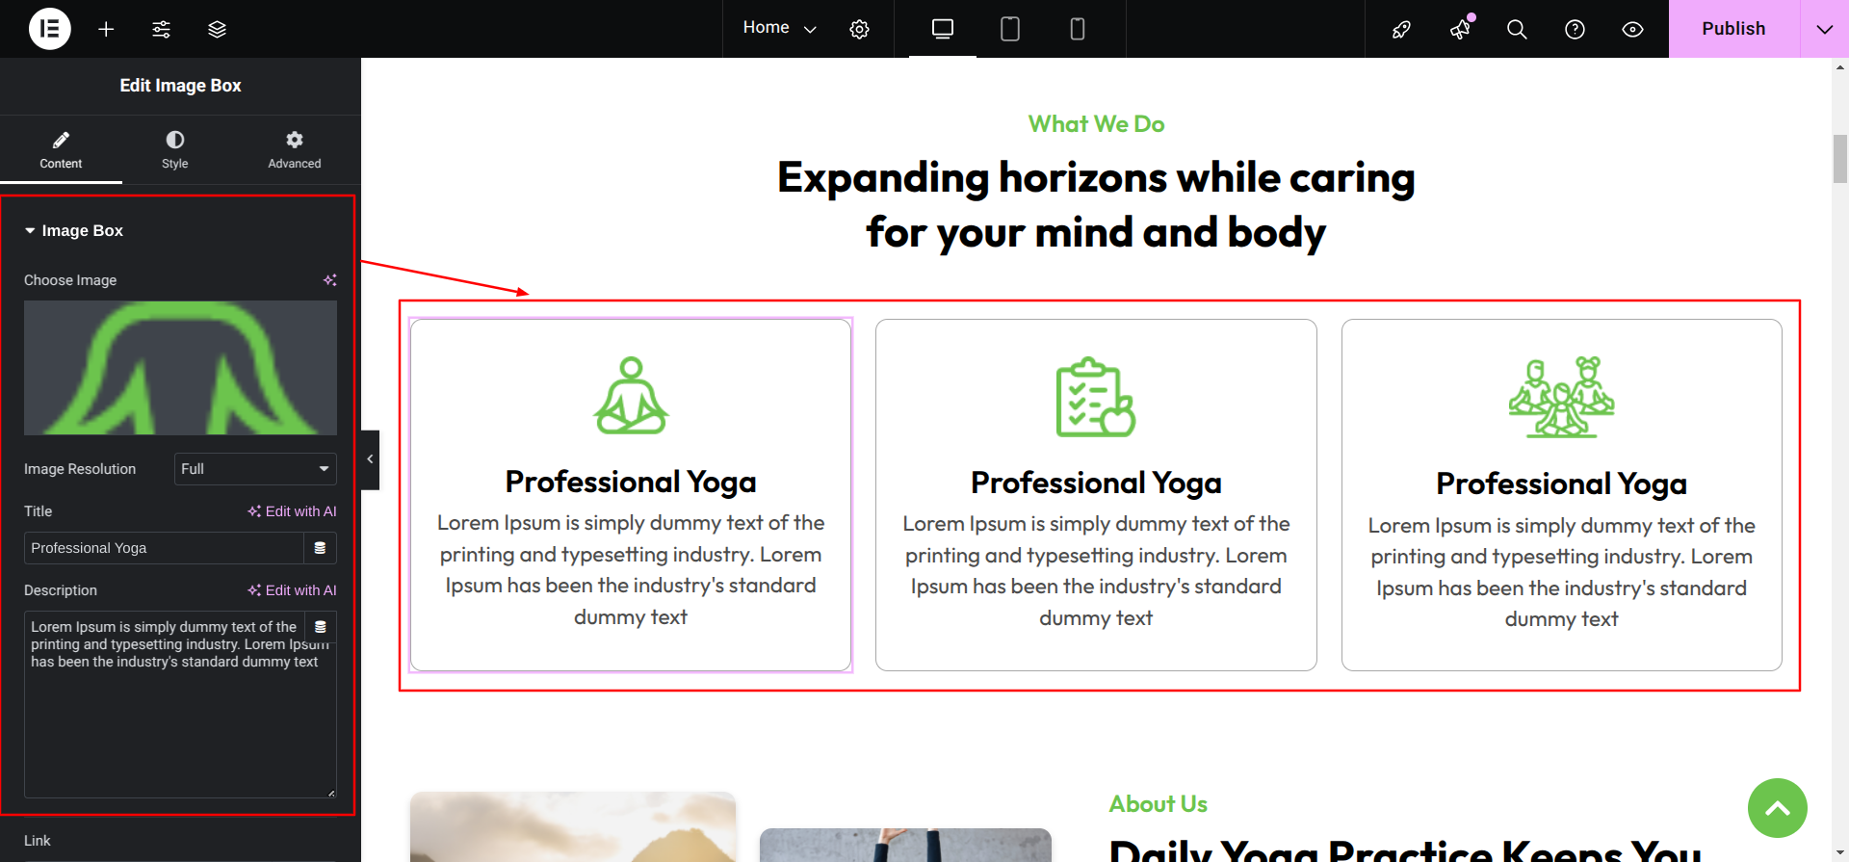Click the What's New megaphone icon
Viewport: 1849px width, 862px height.
(1460, 29)
